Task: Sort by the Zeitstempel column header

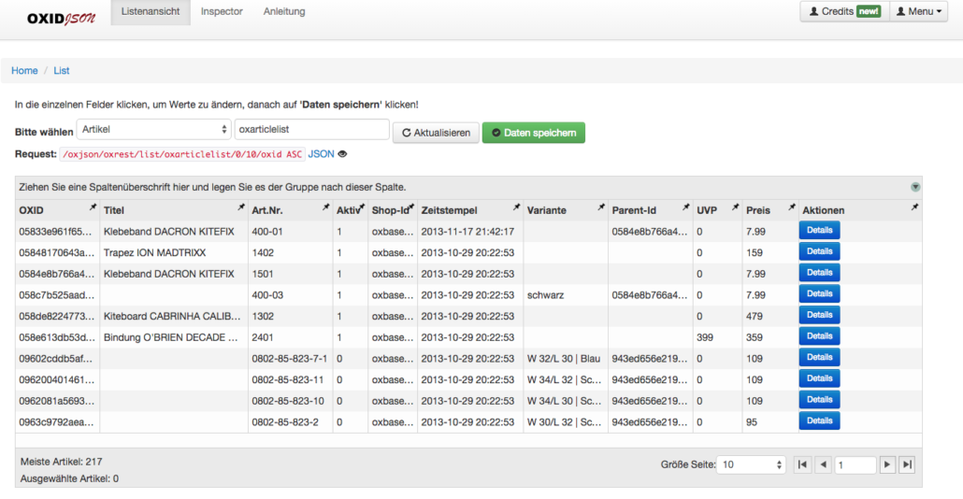Action: point(449,210)
